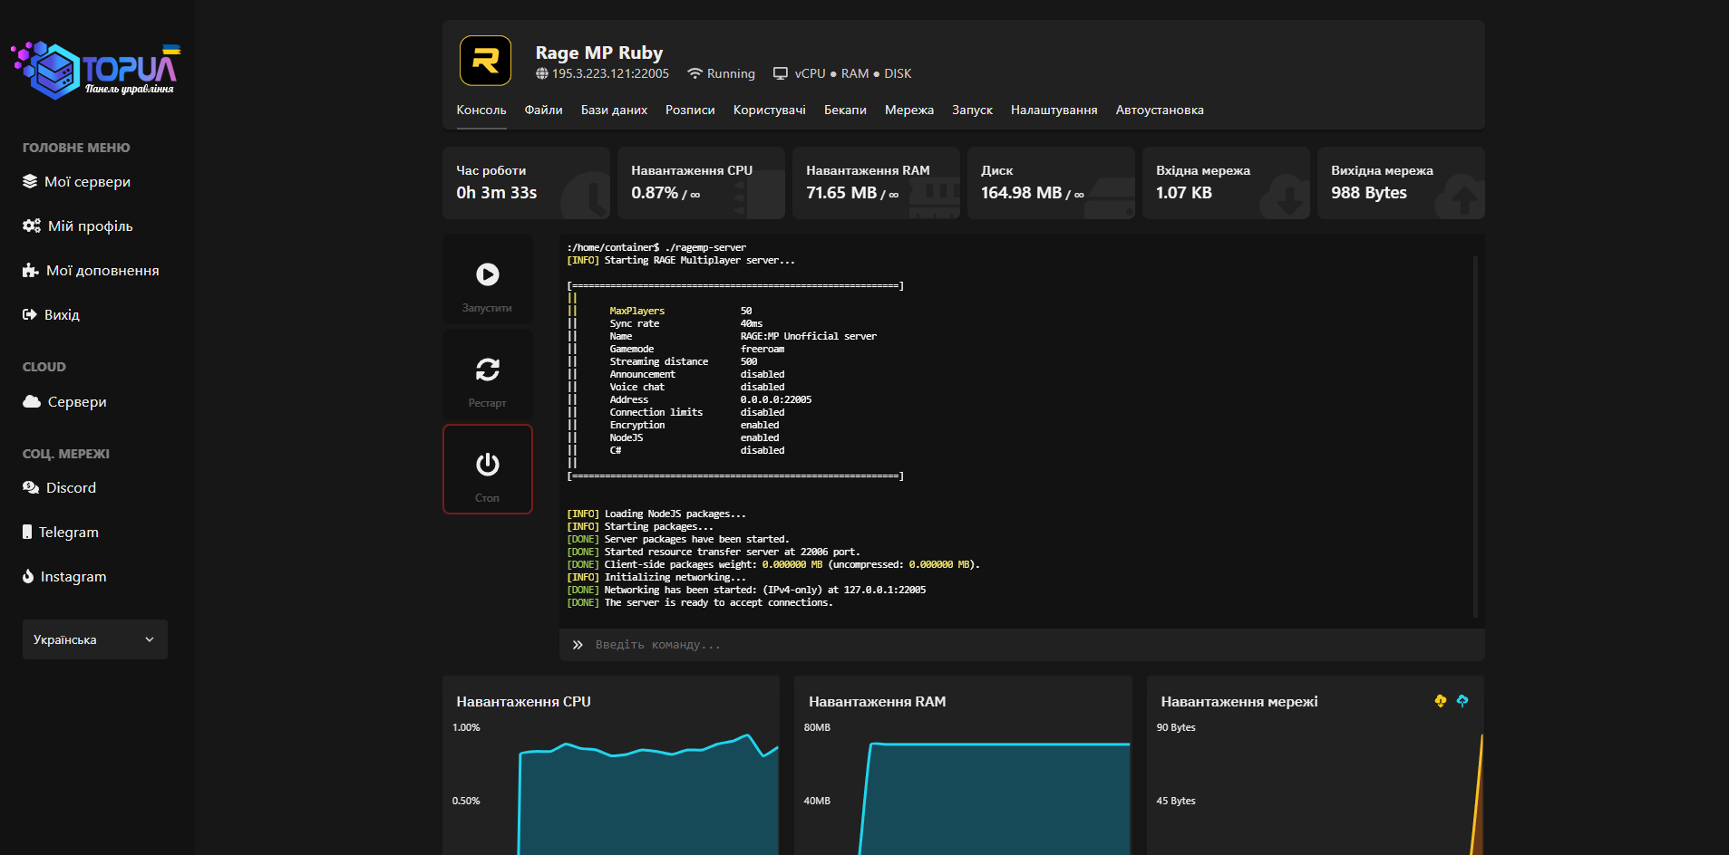This screenshot has width=1729, height=855.
Task: Switch to the Файли tab
Action: pyautogui.click(x=543, y=110)
